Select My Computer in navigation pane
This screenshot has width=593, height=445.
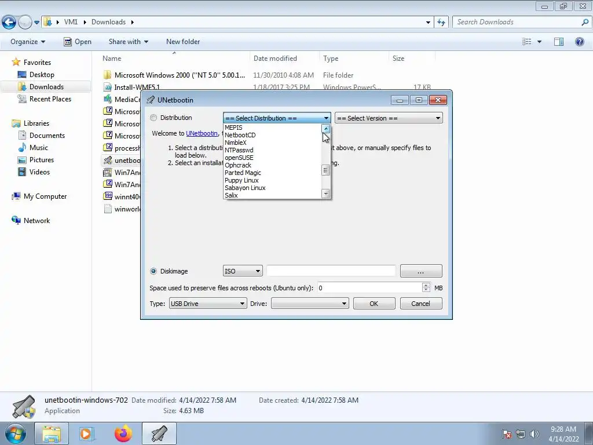tap(45, 196)
